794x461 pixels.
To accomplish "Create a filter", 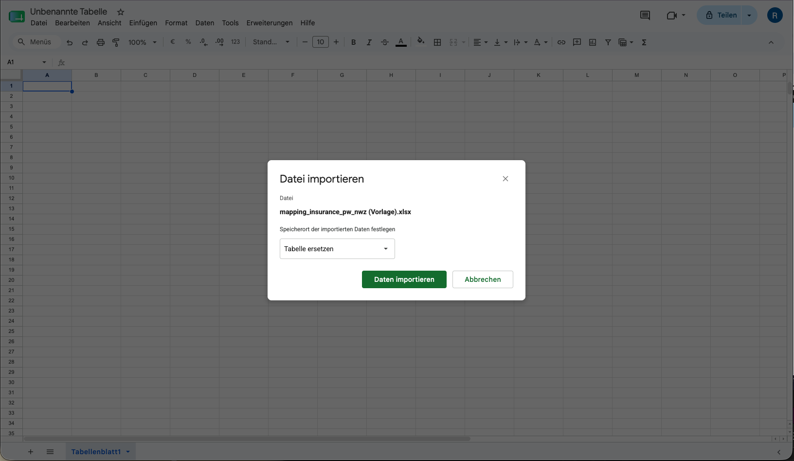I will [608, 42].
